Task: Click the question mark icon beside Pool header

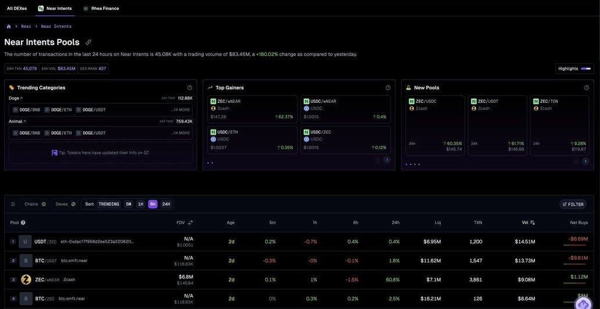Action: [x=23, y=222]
